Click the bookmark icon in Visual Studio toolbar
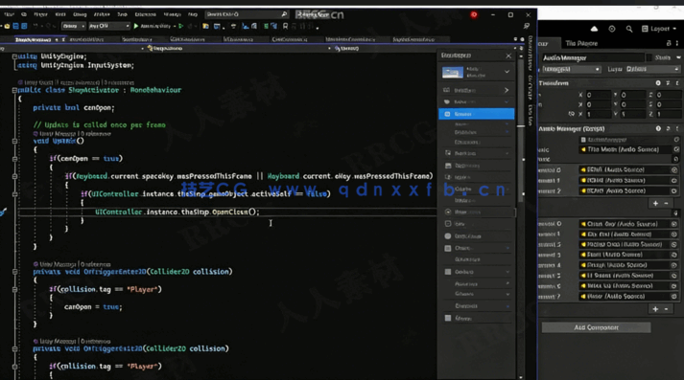684x380 pixels. click(x=285, y=26)
